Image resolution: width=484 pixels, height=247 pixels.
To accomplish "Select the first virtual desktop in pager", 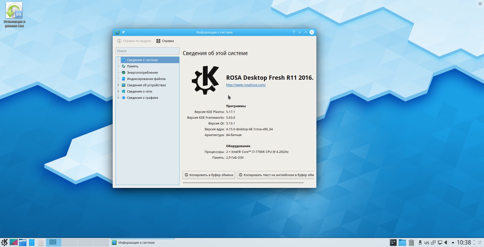I will click(x=54, y=242).
